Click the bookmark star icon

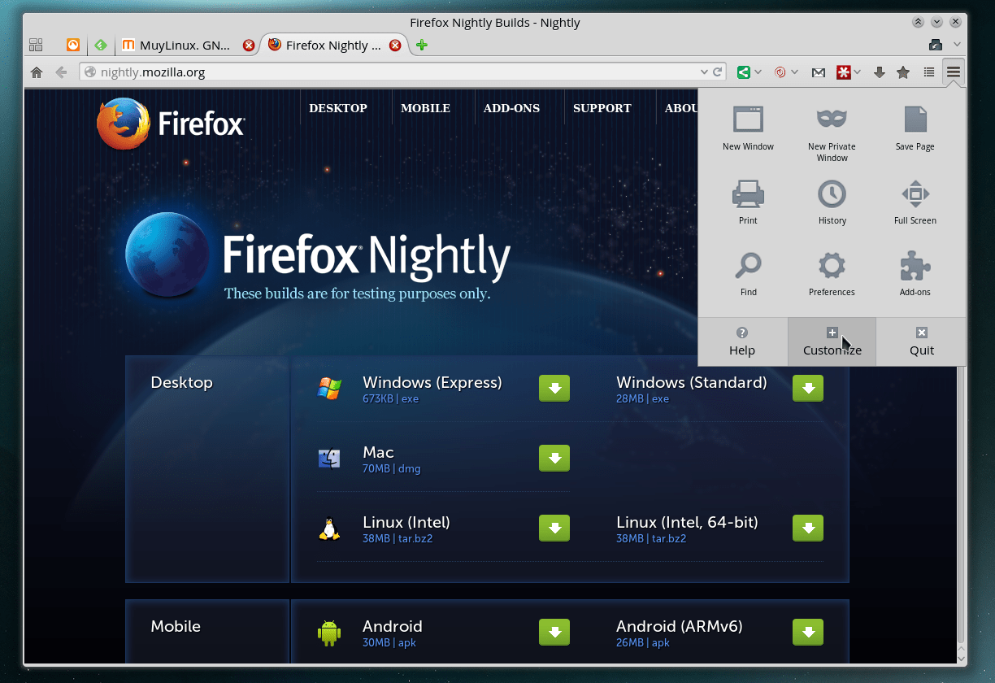coord(903,72)
